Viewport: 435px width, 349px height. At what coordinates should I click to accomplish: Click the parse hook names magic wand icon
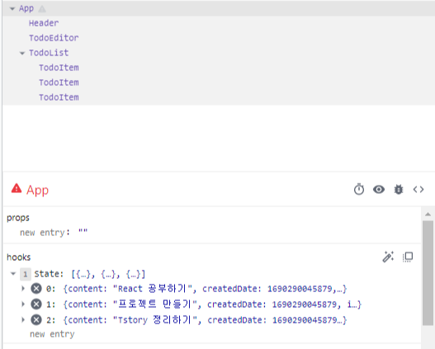click(x=388, y=257)
